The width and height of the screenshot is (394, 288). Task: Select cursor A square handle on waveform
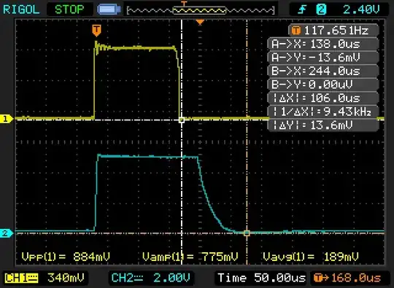[x=182, y=120]
